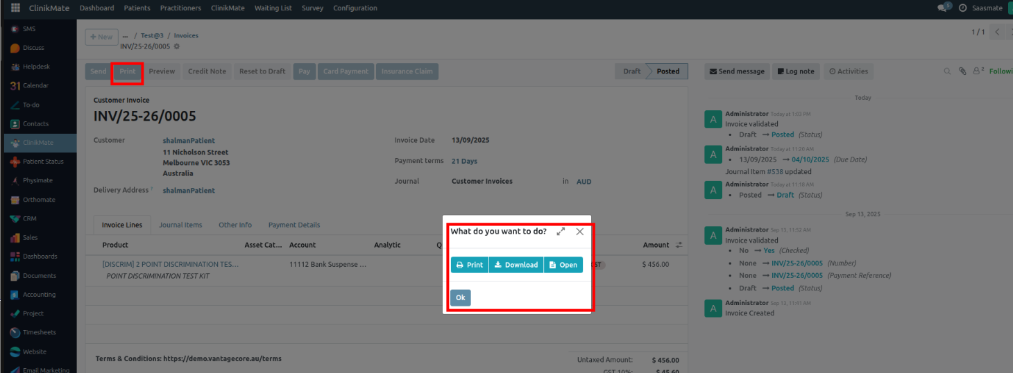Click the attachments paperclip icon

point(962,71)
